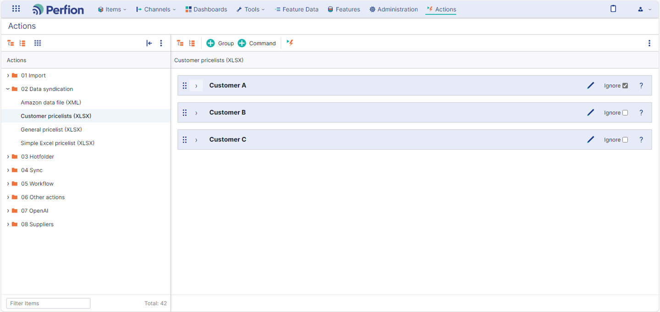Select General pricelist (XLSX)
660x312 pixels.
[x=51, y=130]
